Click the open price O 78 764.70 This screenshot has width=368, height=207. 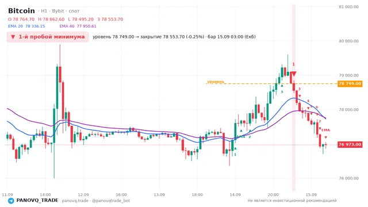click(x=21, y=19)
